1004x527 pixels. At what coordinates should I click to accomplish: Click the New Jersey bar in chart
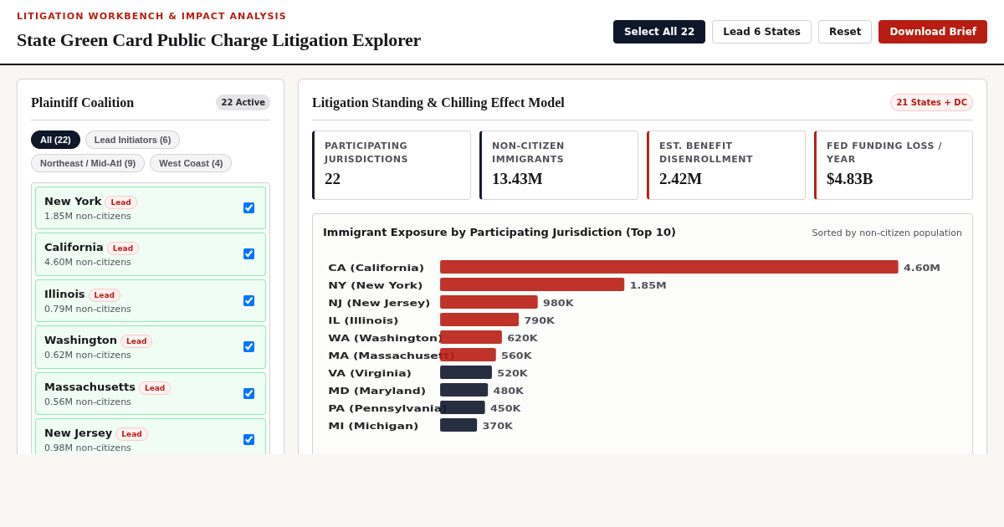489,302
